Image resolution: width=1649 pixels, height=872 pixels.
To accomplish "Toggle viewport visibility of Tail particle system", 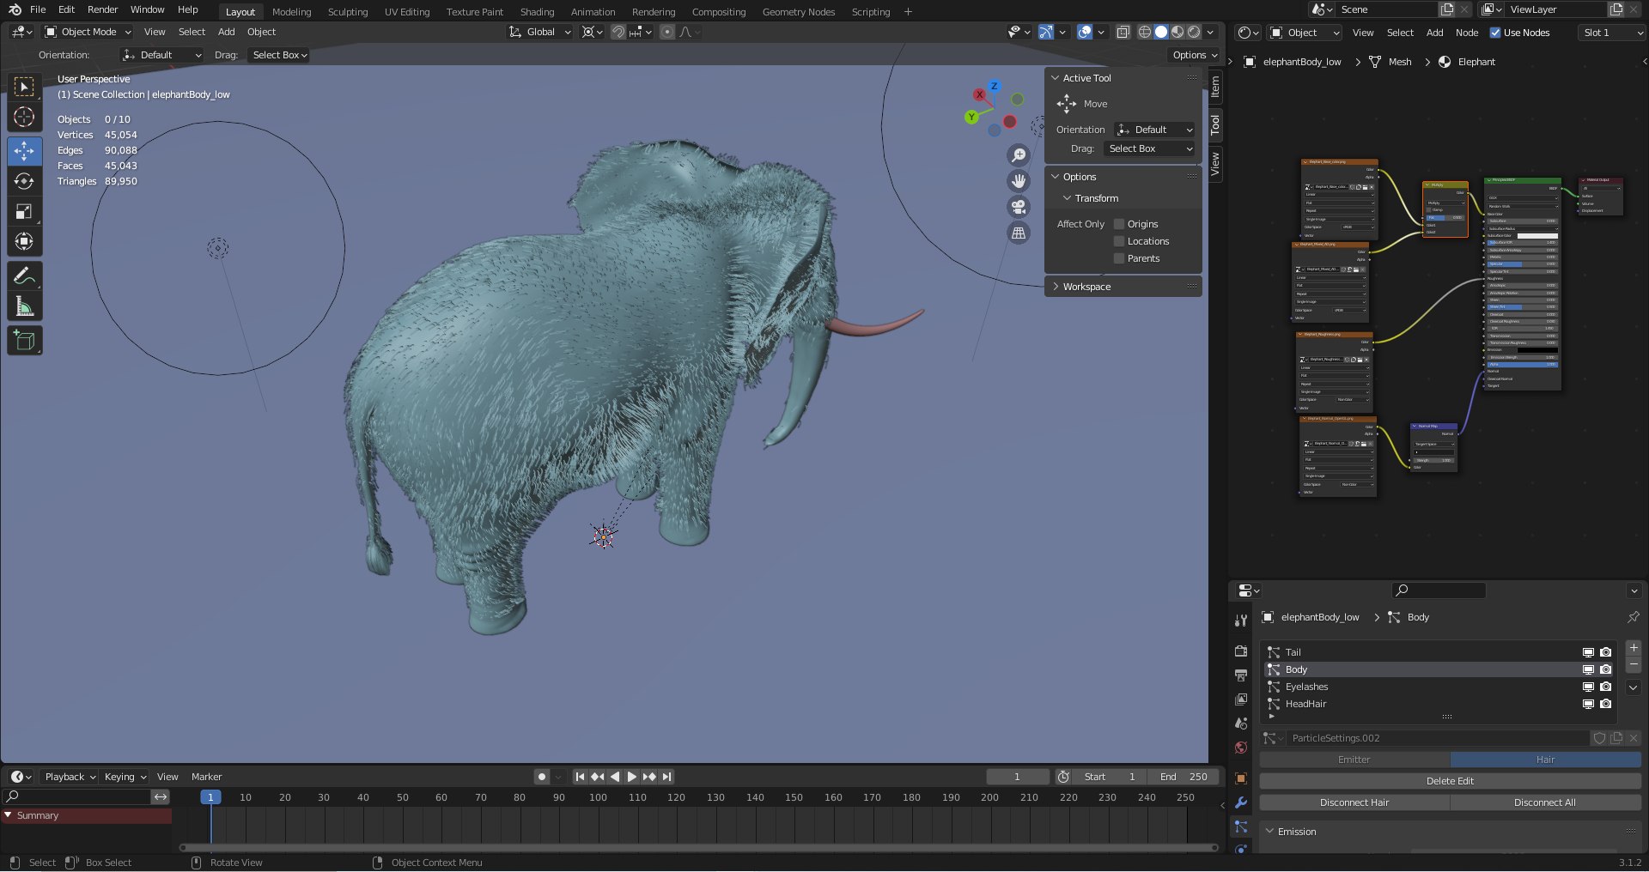I will (1588, 652).
